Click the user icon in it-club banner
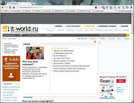 click(11, 75)
